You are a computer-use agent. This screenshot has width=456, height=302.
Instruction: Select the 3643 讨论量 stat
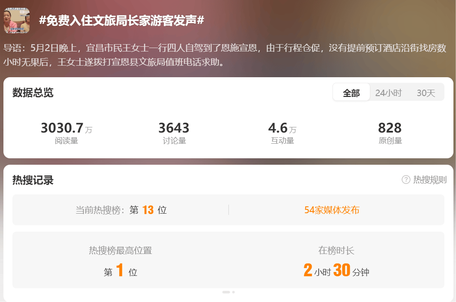coord(174,133)
